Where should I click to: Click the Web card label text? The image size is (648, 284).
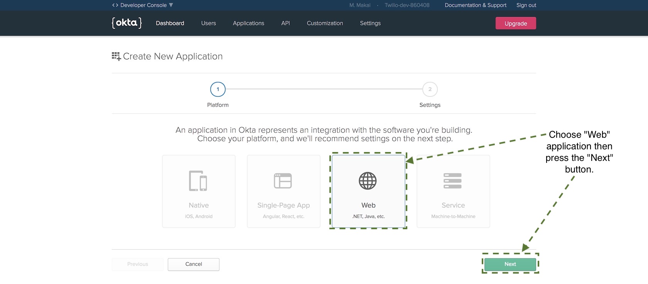tap(368, 205)
